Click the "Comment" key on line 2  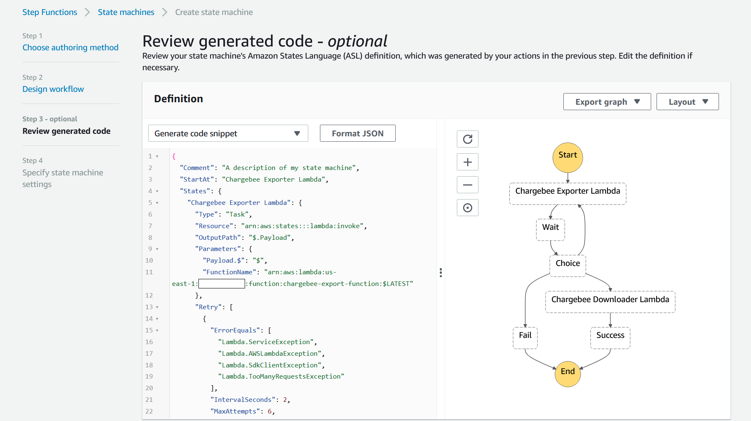[197, 168]
